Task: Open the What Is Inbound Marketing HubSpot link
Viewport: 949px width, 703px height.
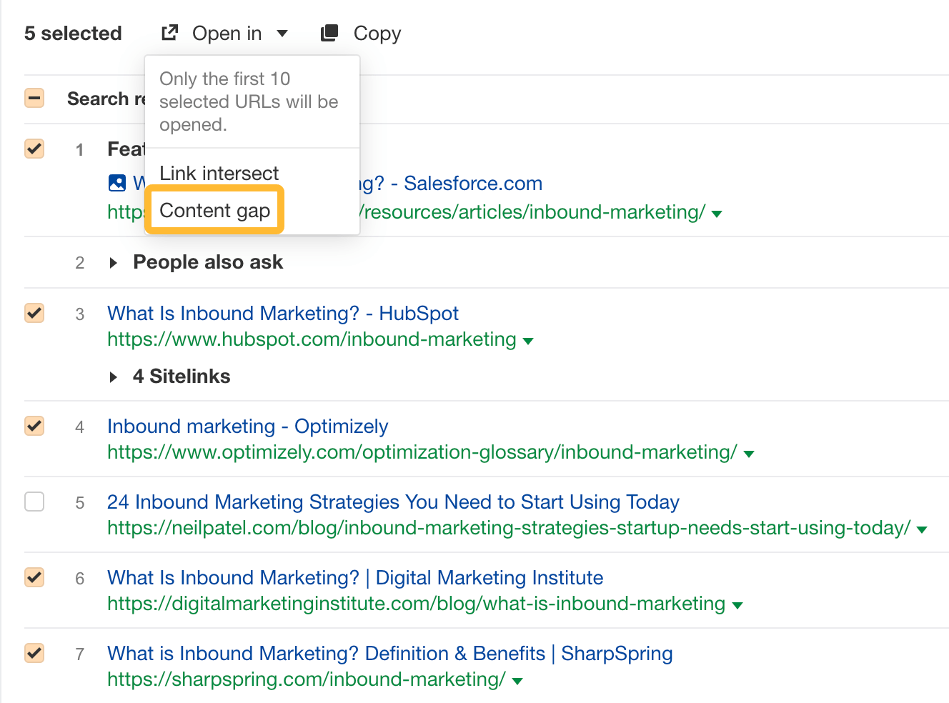Action: pos(283,313)
